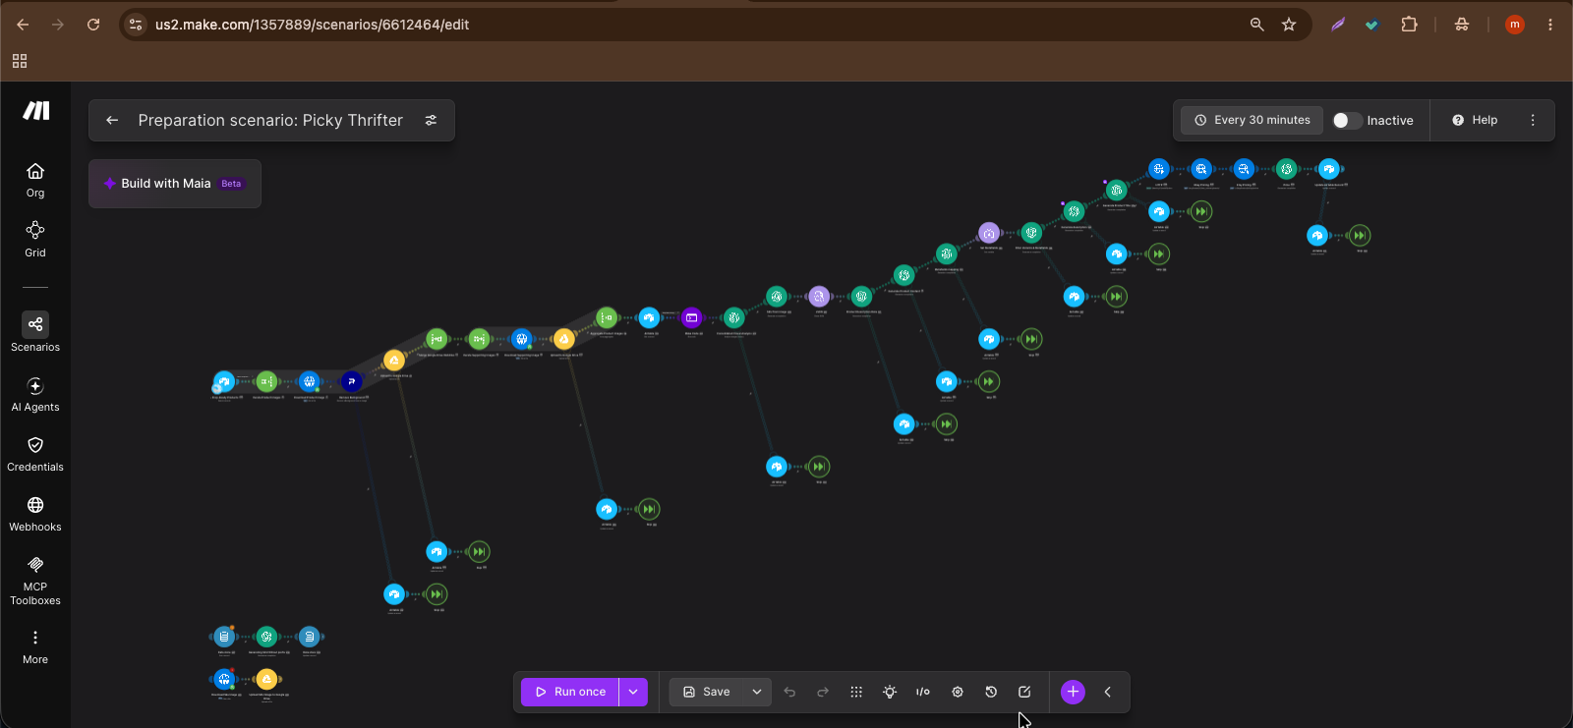Go to Scenarios in the sidebar
The height and width of the screenshot is (728, 1573).
tap(35, 332)
